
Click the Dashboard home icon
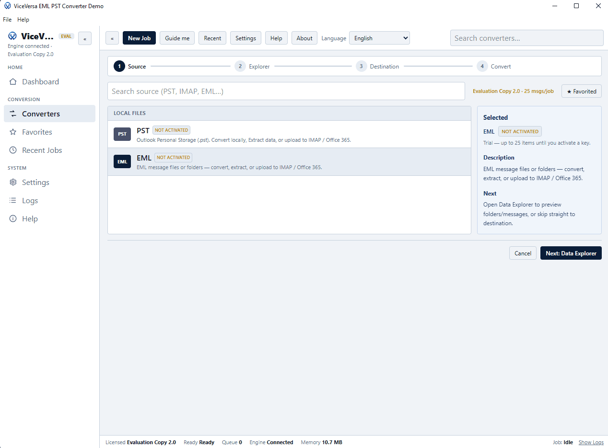pyautogui.click(x=13, y=82)
